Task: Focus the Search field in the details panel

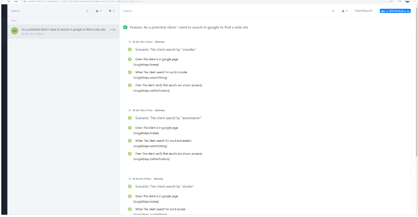Action: point(225,11)
